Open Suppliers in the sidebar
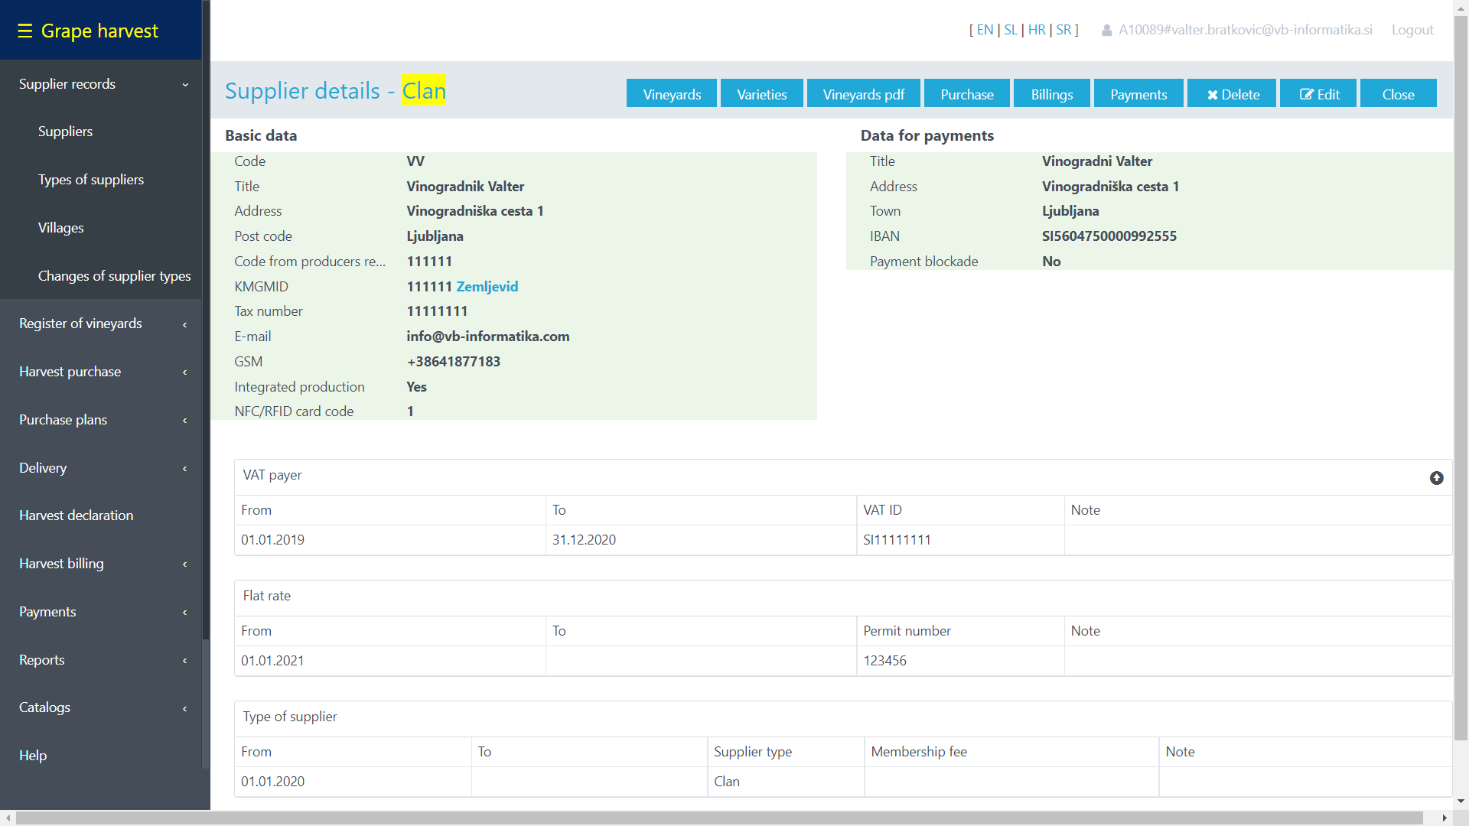The width and height of the screenshot is (1469, 826). [65, 132]
